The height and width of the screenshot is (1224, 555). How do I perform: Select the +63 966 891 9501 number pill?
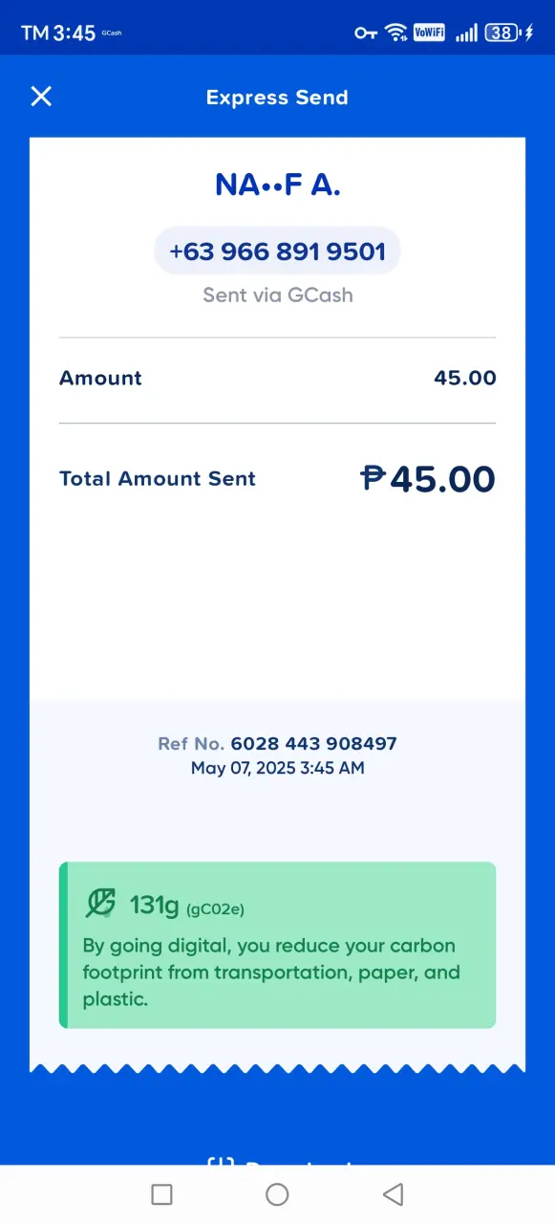(277, 251)
